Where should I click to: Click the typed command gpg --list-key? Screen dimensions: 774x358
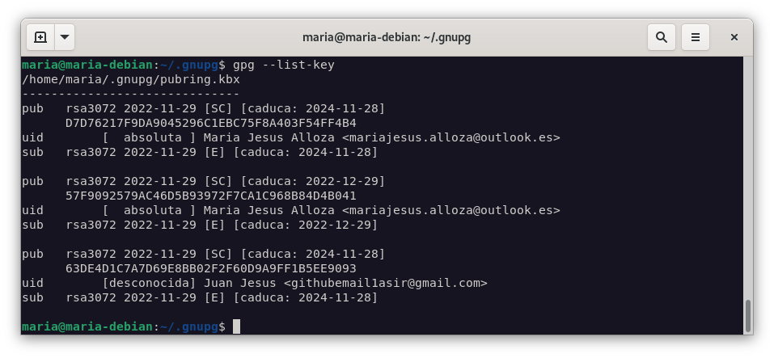283,65
